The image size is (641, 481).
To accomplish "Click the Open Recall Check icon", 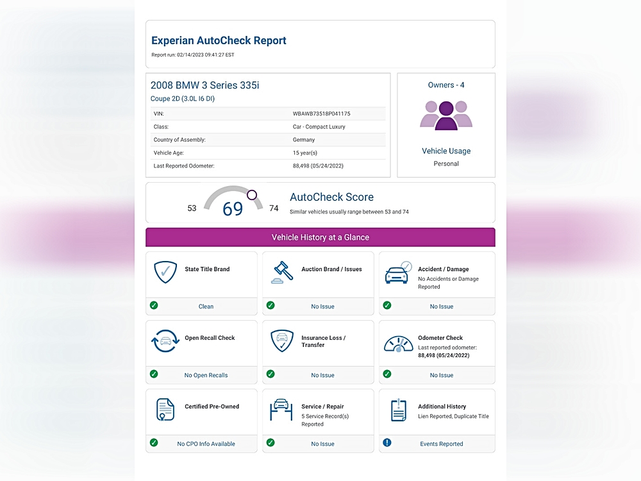I will (165, 341).
